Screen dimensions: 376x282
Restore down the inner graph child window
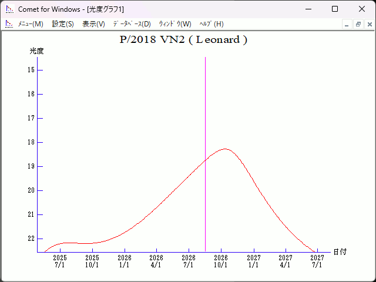pos(358,24)
